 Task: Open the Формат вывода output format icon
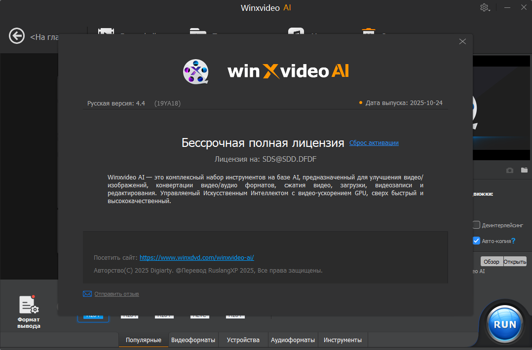29,312
